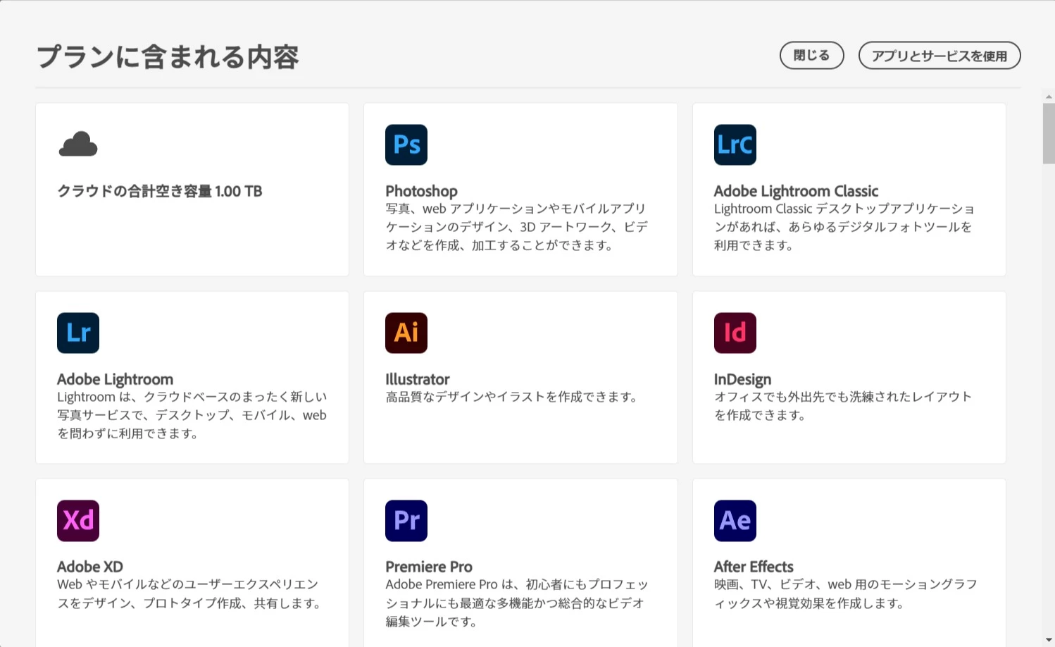Click the vertical scrollbar thumb
The height and width of the screenshot is (647, 1055).
pos(1049,133)
